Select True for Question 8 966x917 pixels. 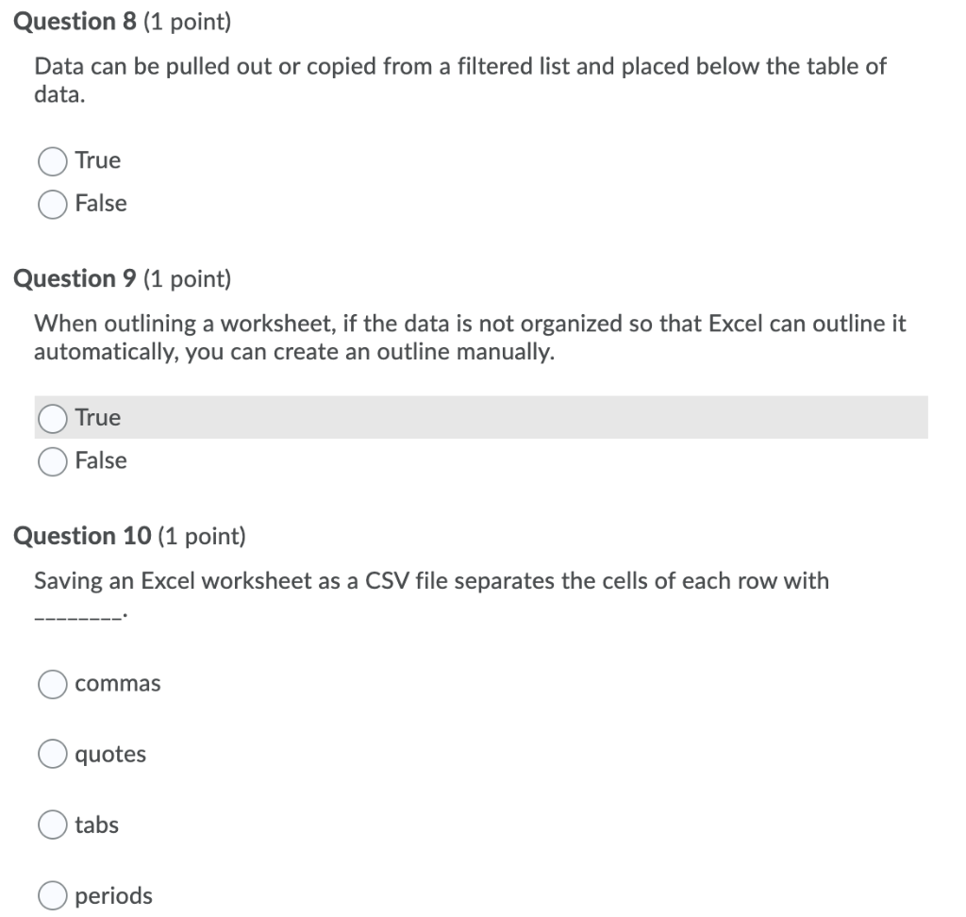click(52, 161)
